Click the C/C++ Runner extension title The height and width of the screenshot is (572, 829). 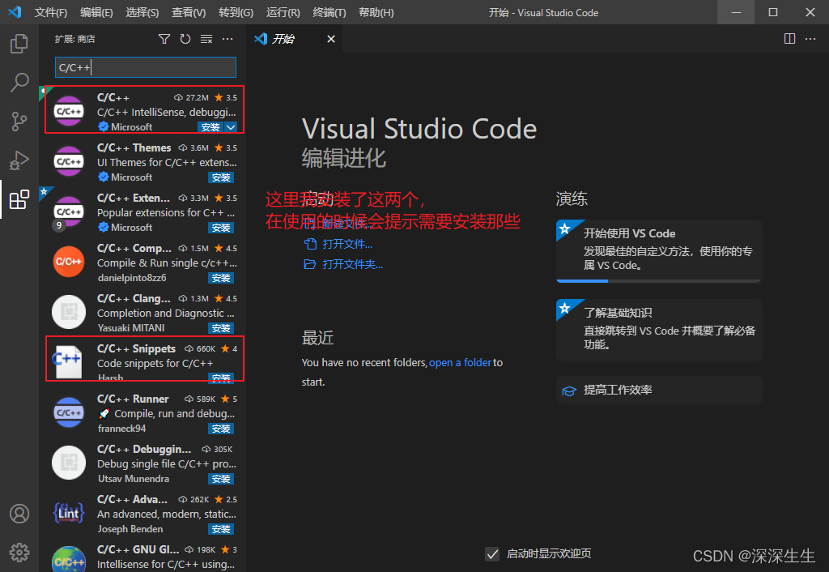(x=134, y=399)
